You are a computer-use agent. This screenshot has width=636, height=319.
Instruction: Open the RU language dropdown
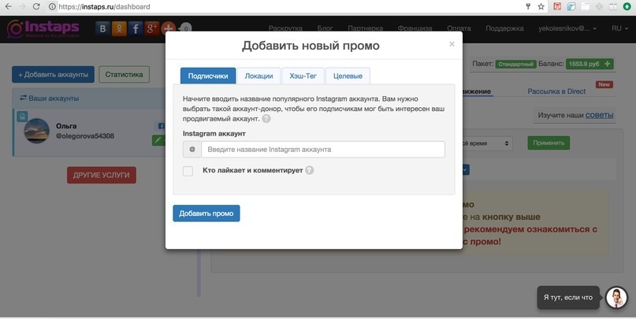[619, 28]
